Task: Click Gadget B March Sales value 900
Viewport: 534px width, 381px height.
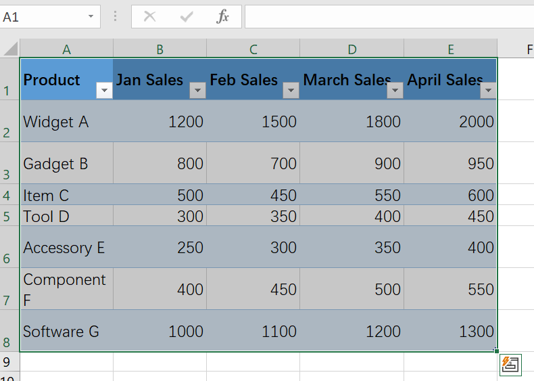Action: click(x=351, y=163)
